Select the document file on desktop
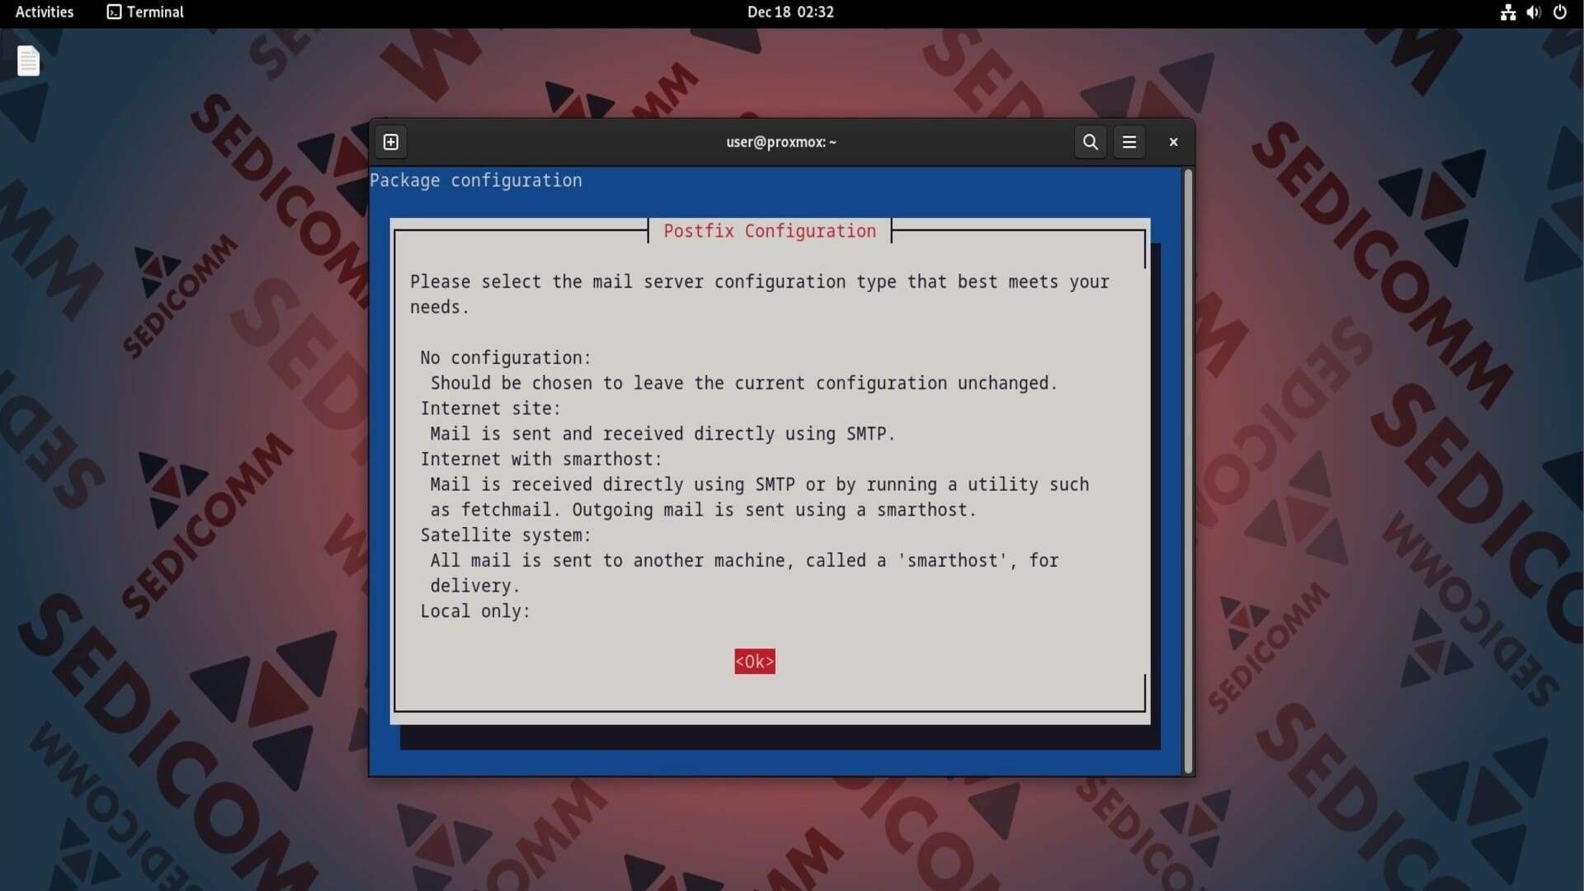 tap(29, 61)
